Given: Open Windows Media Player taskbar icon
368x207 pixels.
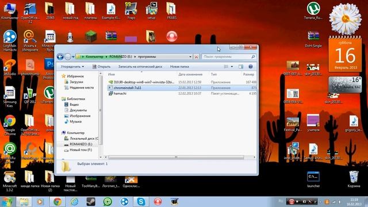Looking at the screenshot, I should coord(40,202).
